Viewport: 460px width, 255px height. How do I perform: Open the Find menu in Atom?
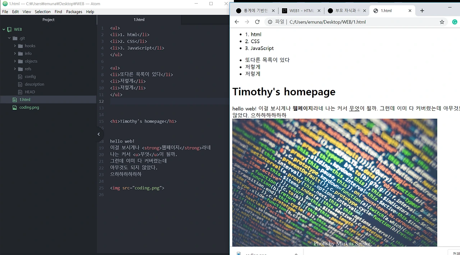[x=58, y=12]
